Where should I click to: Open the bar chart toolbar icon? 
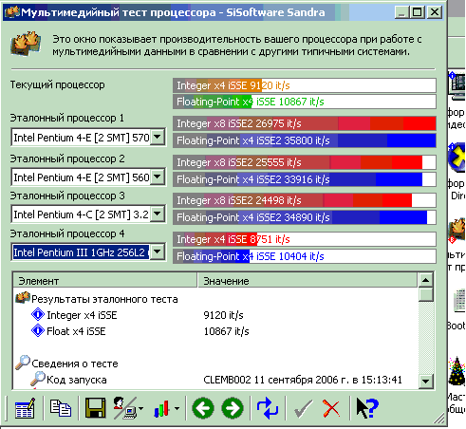(162, 408)
